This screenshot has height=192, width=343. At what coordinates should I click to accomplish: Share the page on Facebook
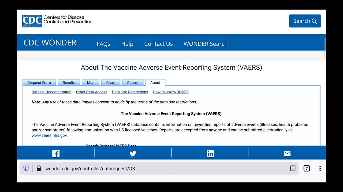56,154
